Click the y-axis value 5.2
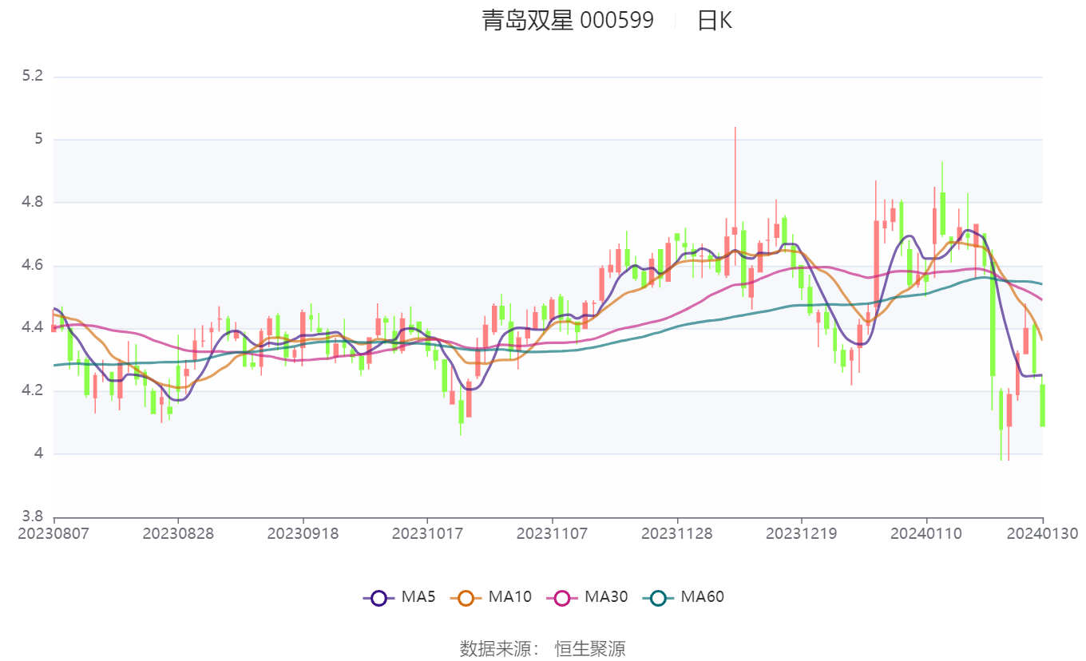This screenshot has height=661, width=1086. (x=33, y=77)
